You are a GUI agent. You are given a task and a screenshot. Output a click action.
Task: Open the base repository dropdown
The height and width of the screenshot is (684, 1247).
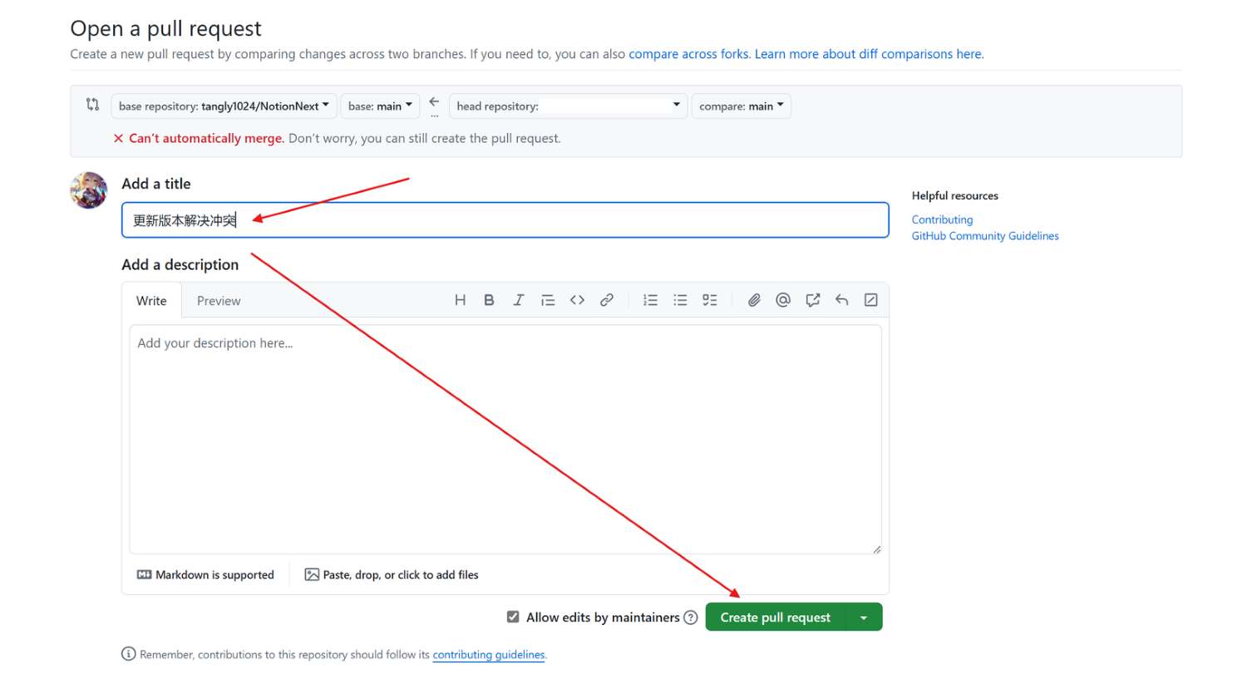224,106
